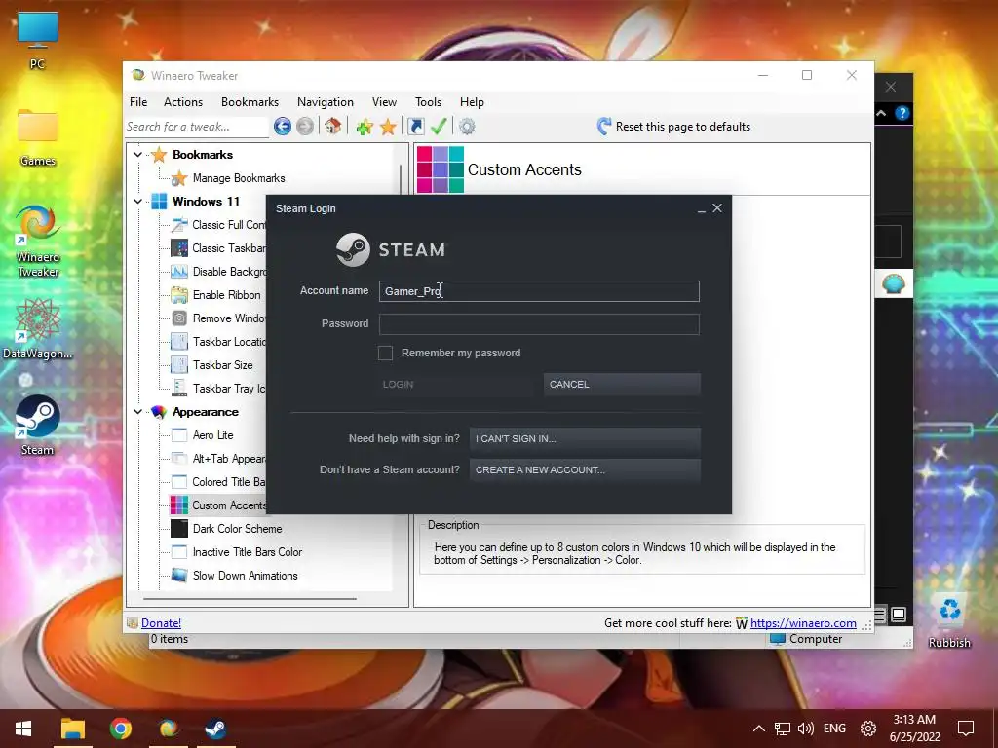Viewport: 998px width, 748px height.
Task: Click the shortcut arrow icon in toolbar
Action: tap(415, 127)
